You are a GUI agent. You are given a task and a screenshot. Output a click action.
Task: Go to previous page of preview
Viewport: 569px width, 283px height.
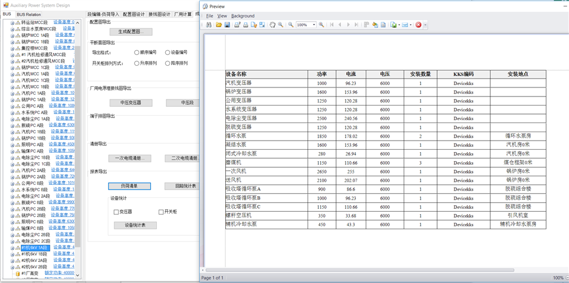tap(340, 25)
